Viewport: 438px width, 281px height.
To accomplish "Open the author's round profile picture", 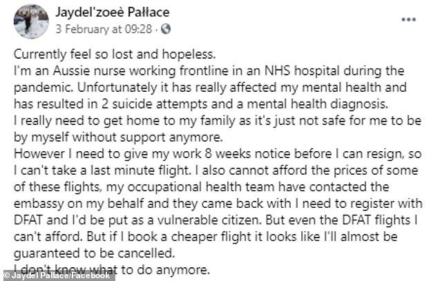I will tap(31, 21).
